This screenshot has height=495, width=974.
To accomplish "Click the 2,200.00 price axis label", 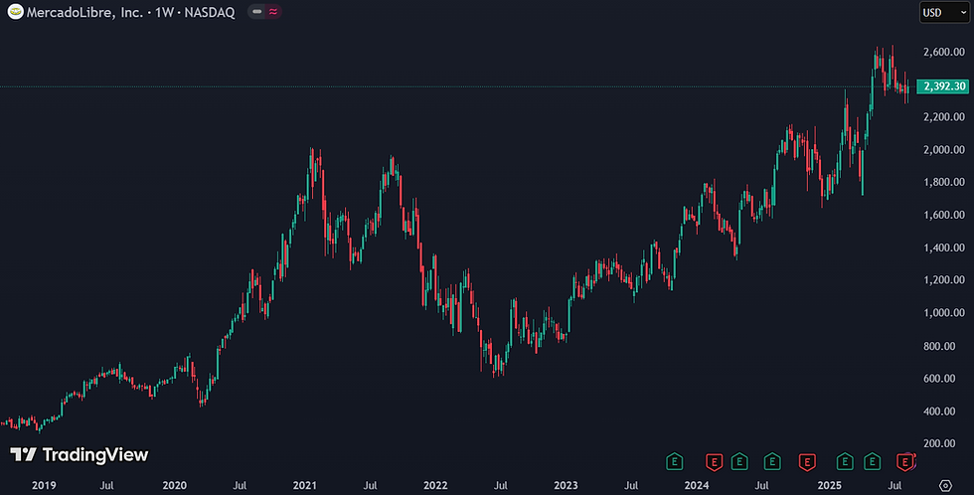I will pyautogui.click(x=944, y=116).
